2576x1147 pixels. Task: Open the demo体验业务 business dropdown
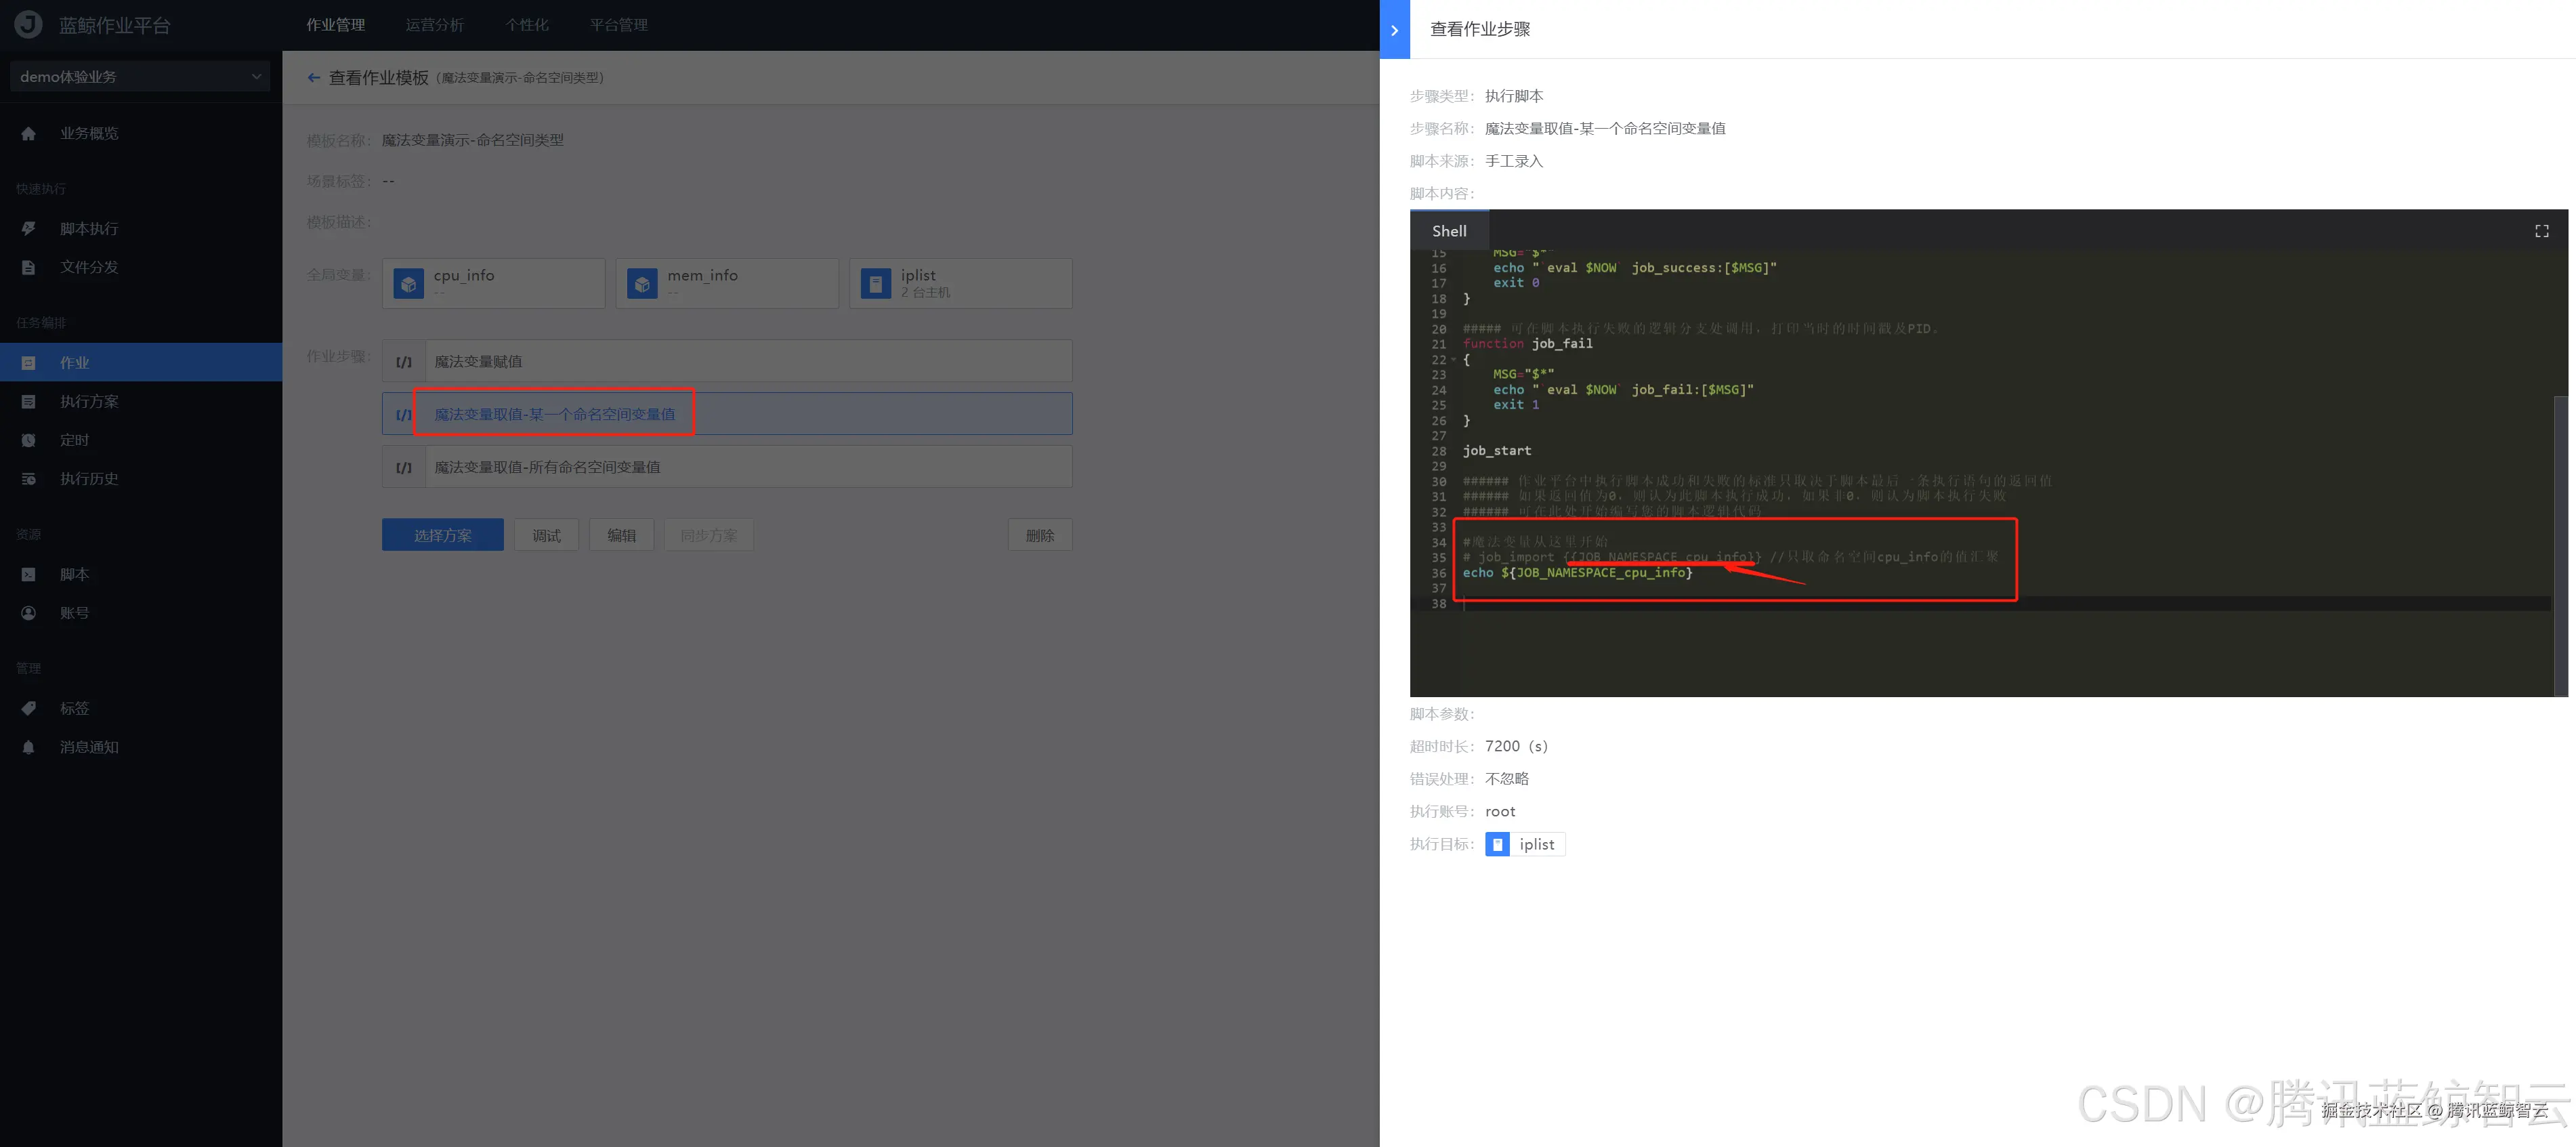click(x=140, y=77)
